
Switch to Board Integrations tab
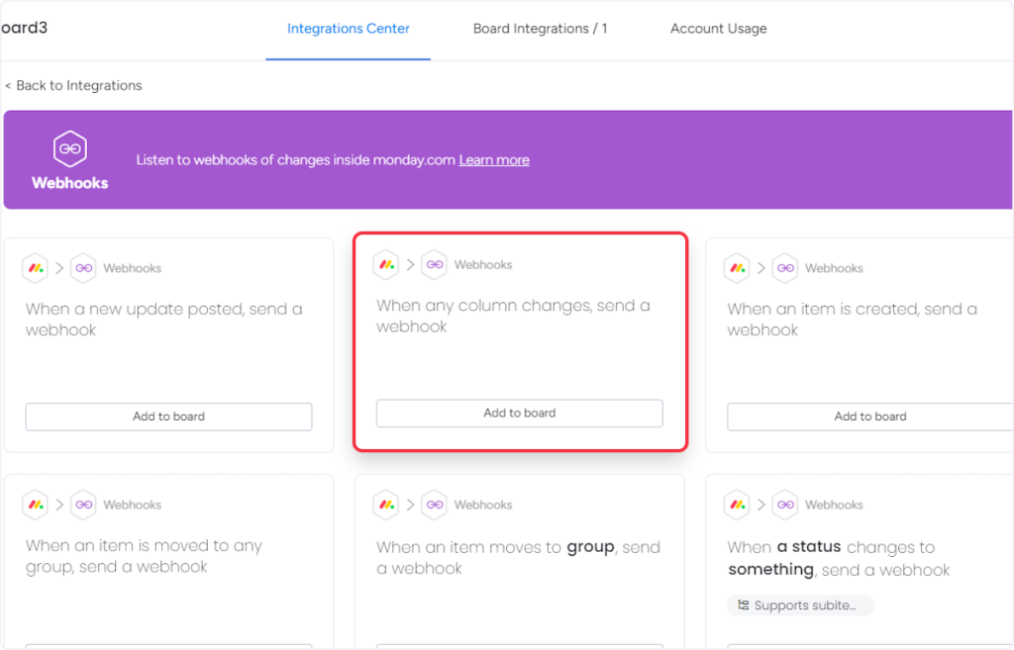pos(540,29)
